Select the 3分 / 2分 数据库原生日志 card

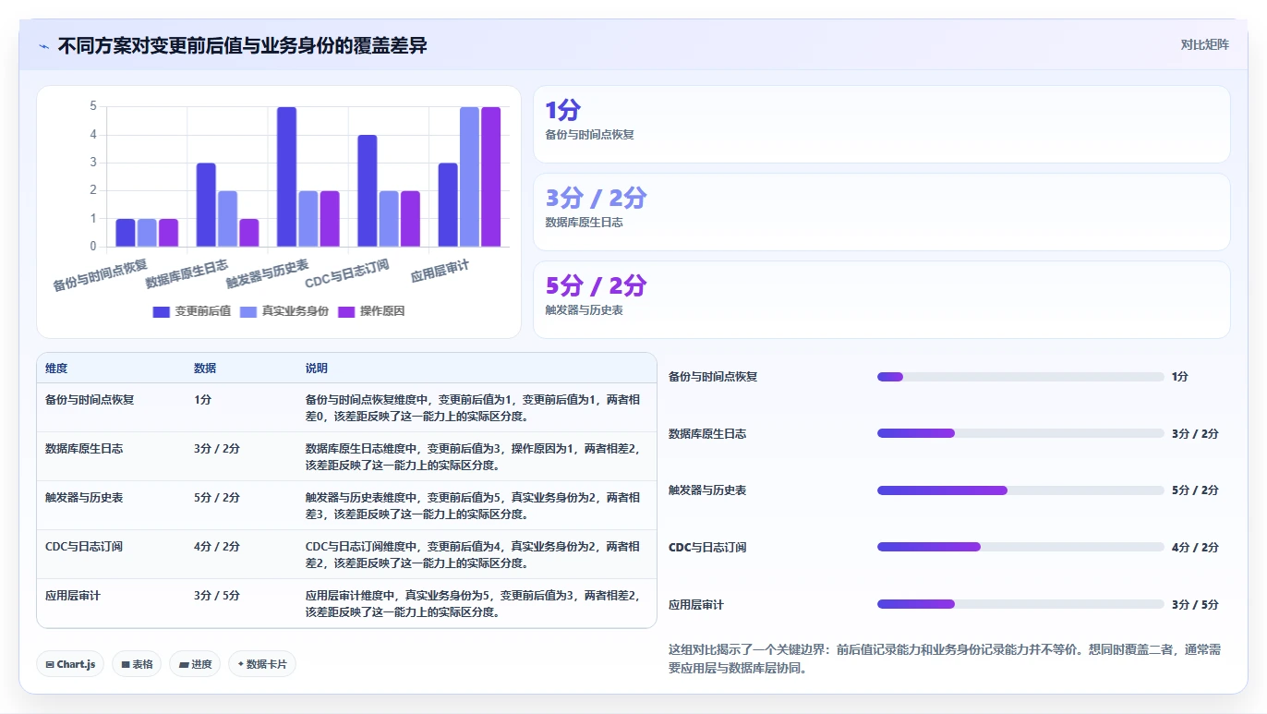pos(882,212)
